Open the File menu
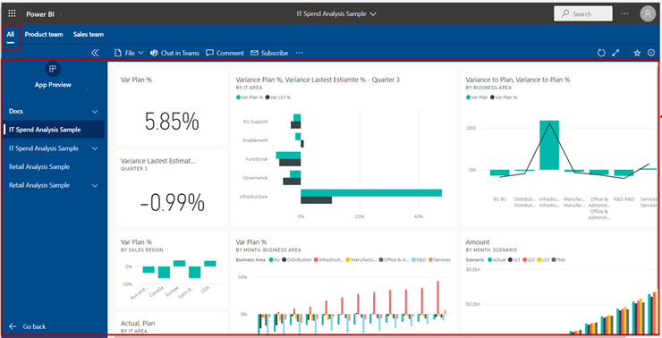 point(129,53)
